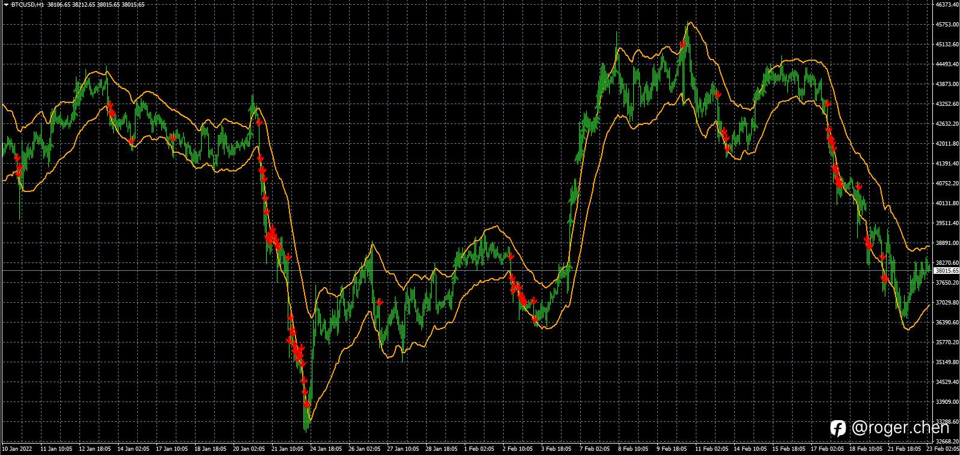Click the 11 Jan 10:05 time label

pyautogui.click(x=56, y=448)
